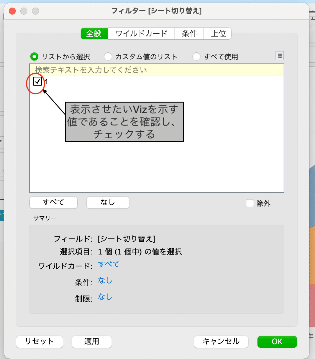Focus the 検索テキスト search field
The height and width of the screenshot is (359, 315).
157,70
